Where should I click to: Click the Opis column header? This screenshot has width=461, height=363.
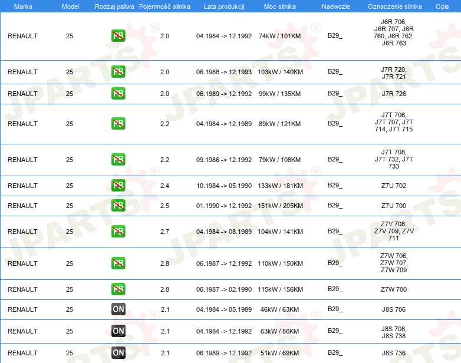[442, 6]
